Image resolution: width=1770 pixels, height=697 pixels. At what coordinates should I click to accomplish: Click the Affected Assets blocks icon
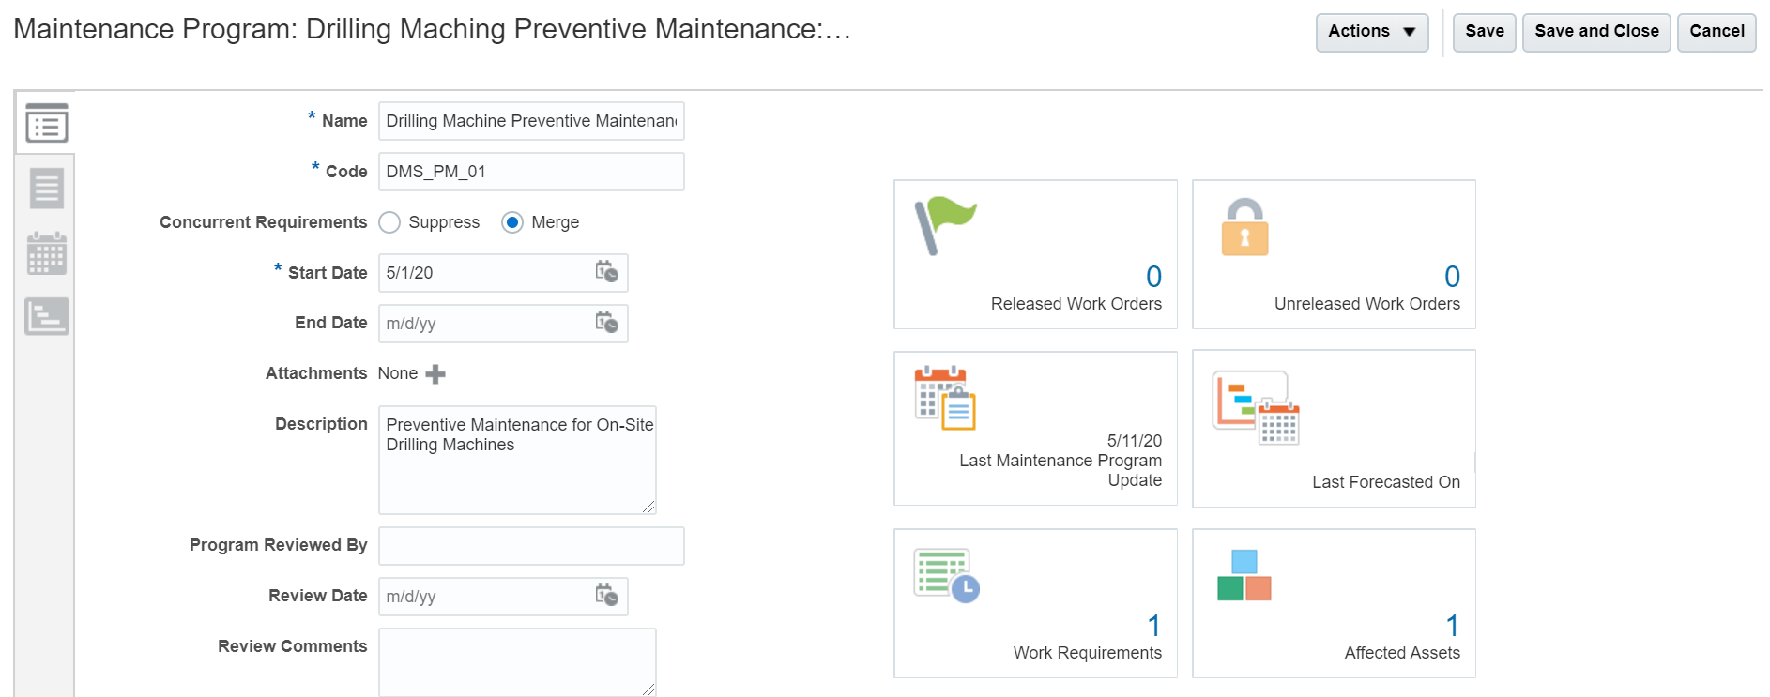(x=1244, y=575)
